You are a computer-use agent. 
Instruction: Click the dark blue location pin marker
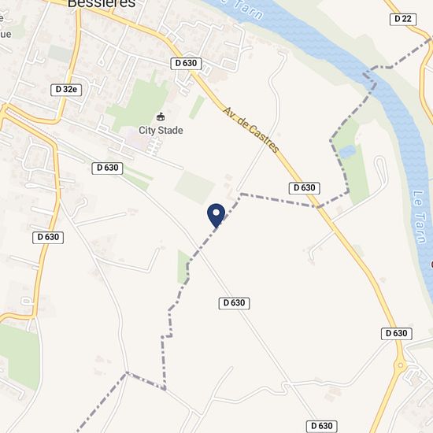(x=216, y=216)
